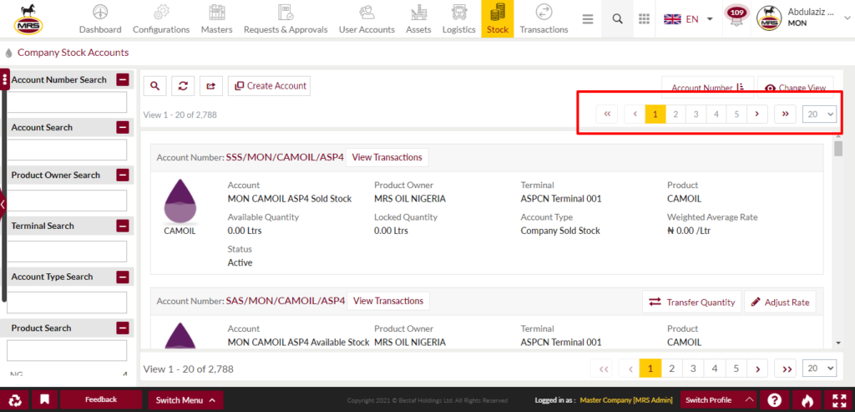Go to first page in top pager
The width and height of the screenshot is (855, 412).
607,114
